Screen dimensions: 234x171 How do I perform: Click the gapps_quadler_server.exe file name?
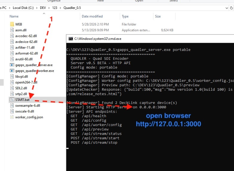(x=34, y=65)
